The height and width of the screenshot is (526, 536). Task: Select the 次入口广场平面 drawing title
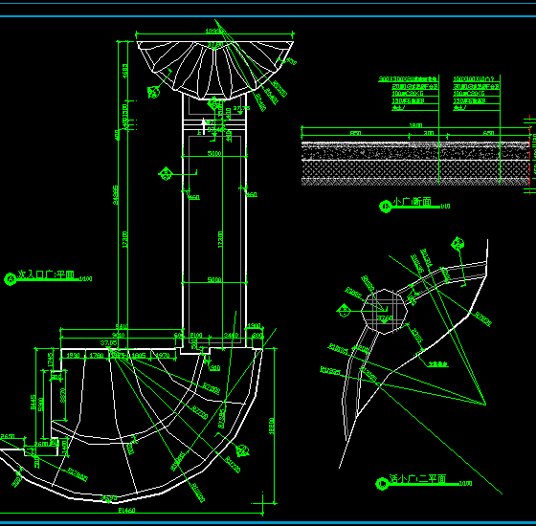[46, 275]
